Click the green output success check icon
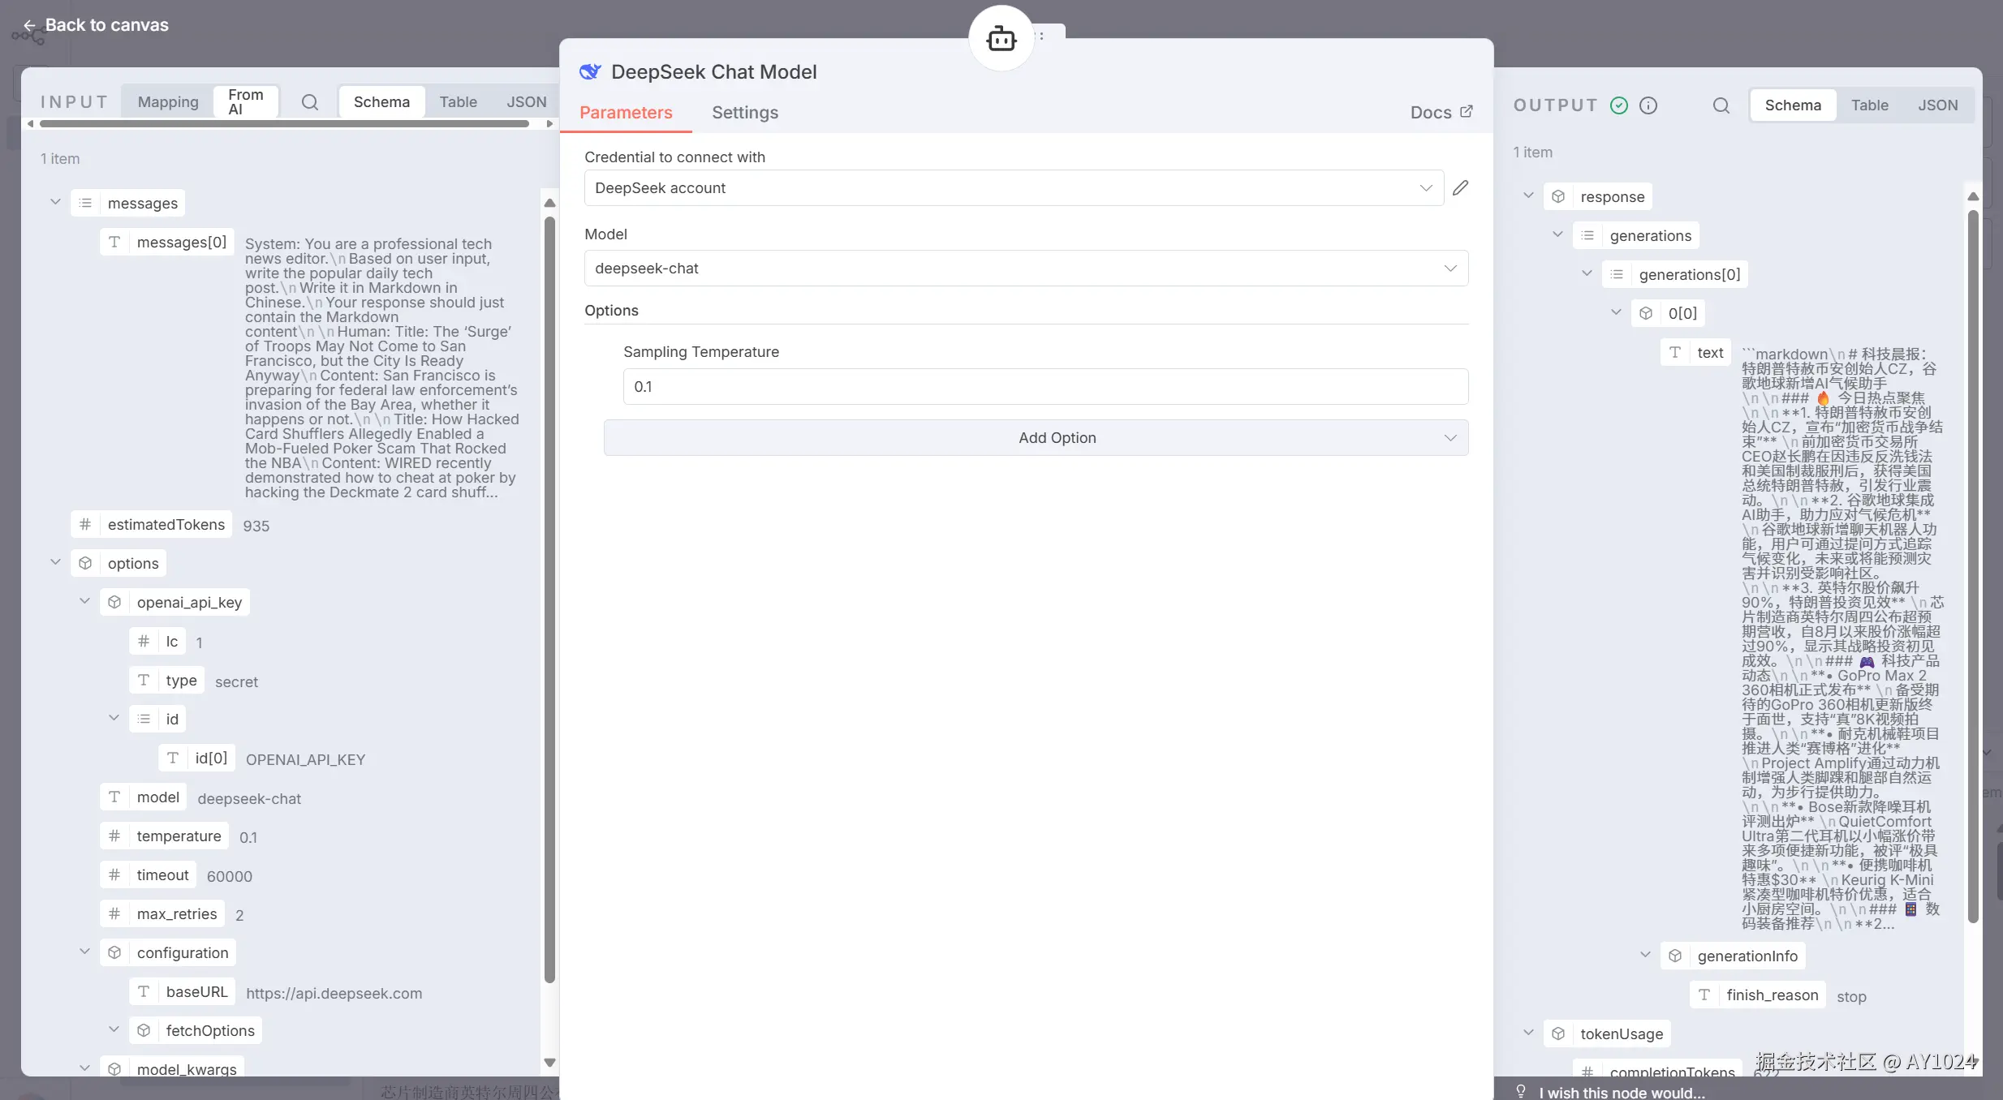The height and width of the screenshot is (1100, 2003). (1619, 105)
